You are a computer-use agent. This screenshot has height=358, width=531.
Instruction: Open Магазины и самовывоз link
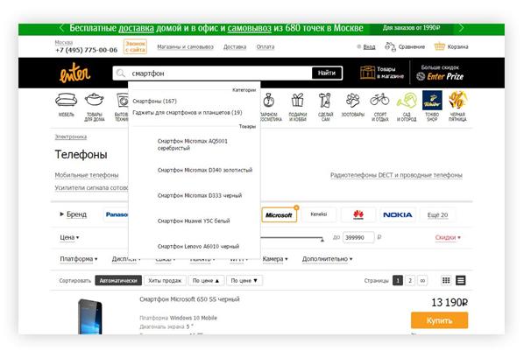185,46
